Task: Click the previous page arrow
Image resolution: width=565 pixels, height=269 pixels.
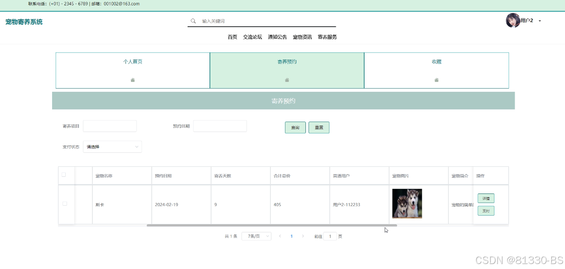Action: [280, 236]
